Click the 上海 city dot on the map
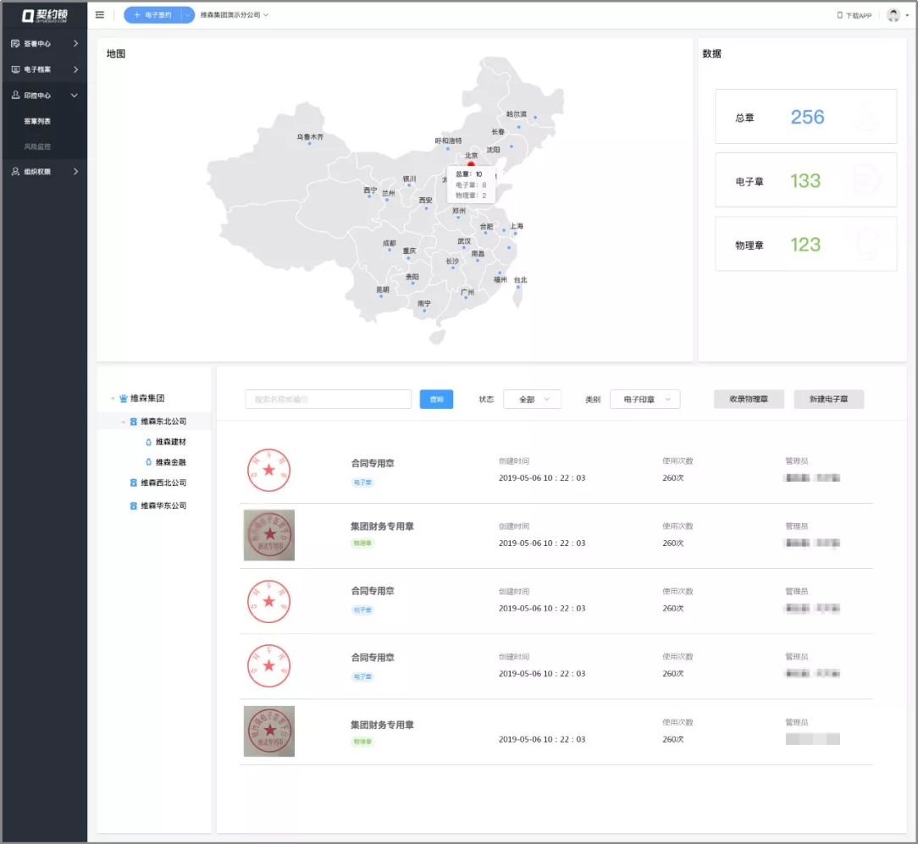This screenshot has width=918, height=844. [516, 233]
